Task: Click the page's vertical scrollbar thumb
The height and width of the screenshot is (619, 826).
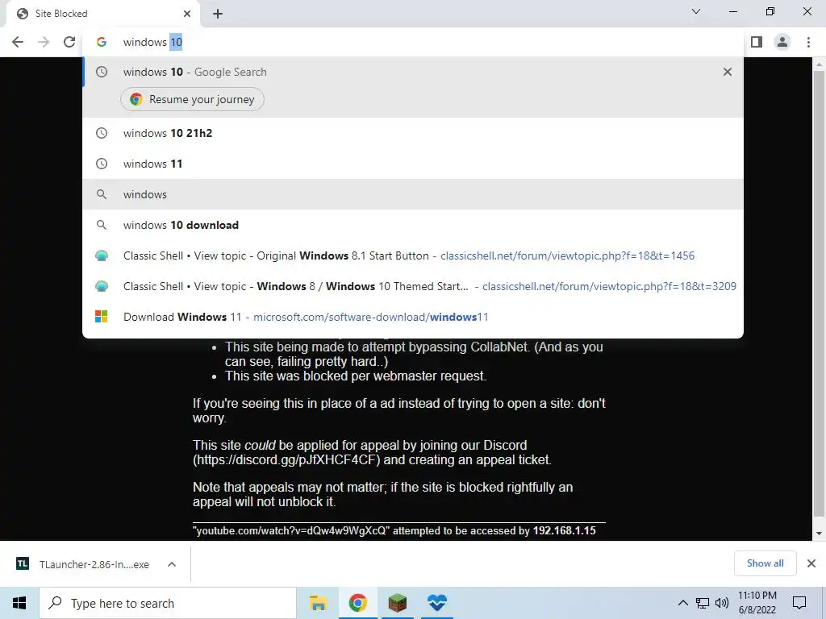Action: [x=819, y=292]
